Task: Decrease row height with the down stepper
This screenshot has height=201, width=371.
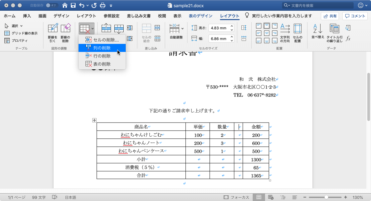Action: [232, 30]
